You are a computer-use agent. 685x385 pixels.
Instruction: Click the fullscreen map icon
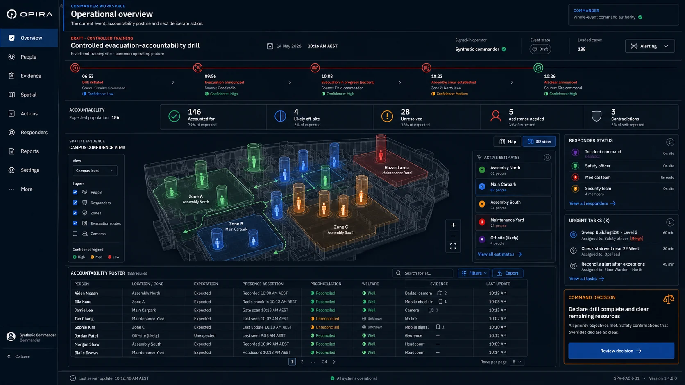coord(453,246)
